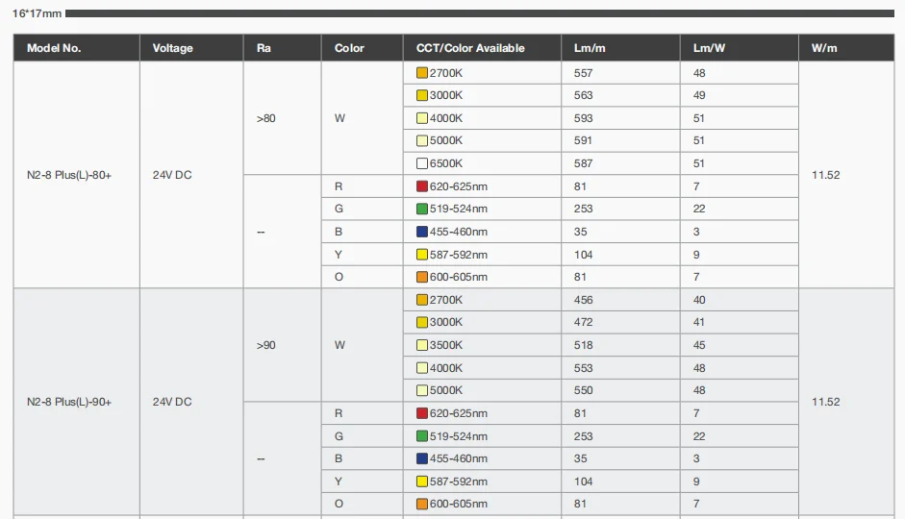Select the W/m column header

click(824, 48)
